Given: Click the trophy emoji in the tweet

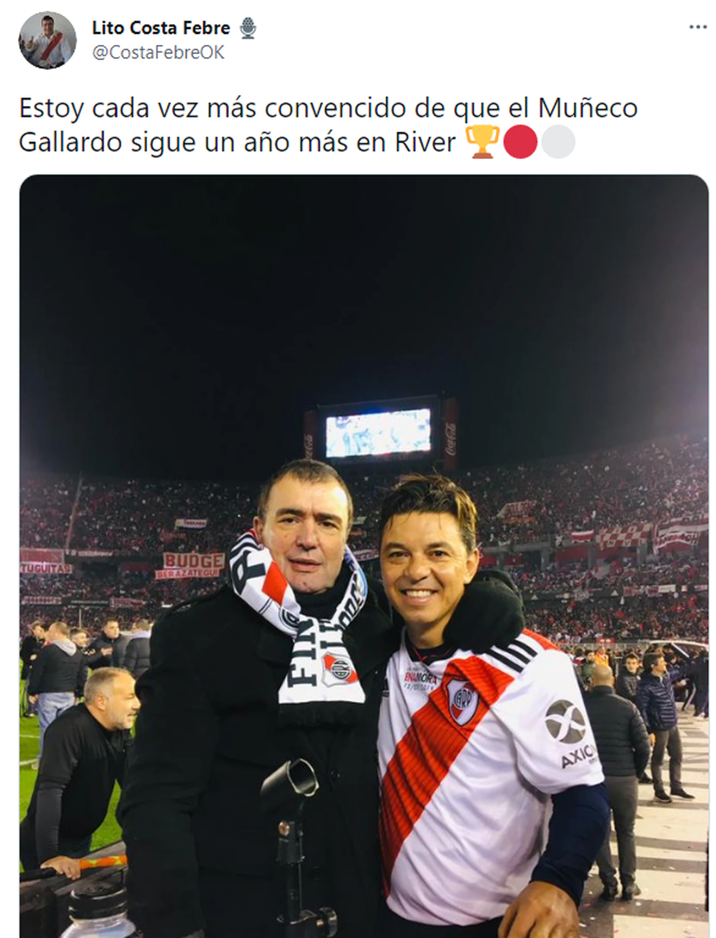Looking at the screenshot, I should click(x=482, y=142).
